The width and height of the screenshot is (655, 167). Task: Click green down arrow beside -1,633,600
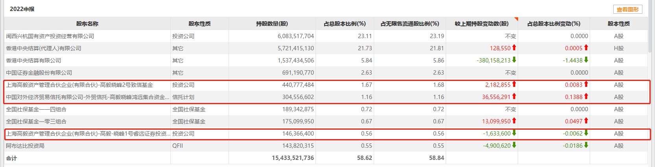tap(514, 133)
